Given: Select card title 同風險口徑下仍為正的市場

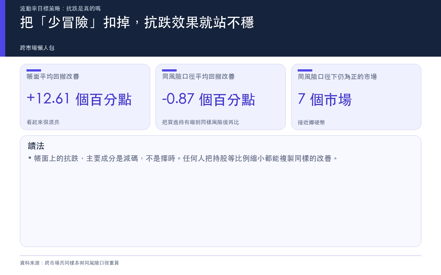Looking at the screenshot, I should pyautogui.click(x=337, y=77).
